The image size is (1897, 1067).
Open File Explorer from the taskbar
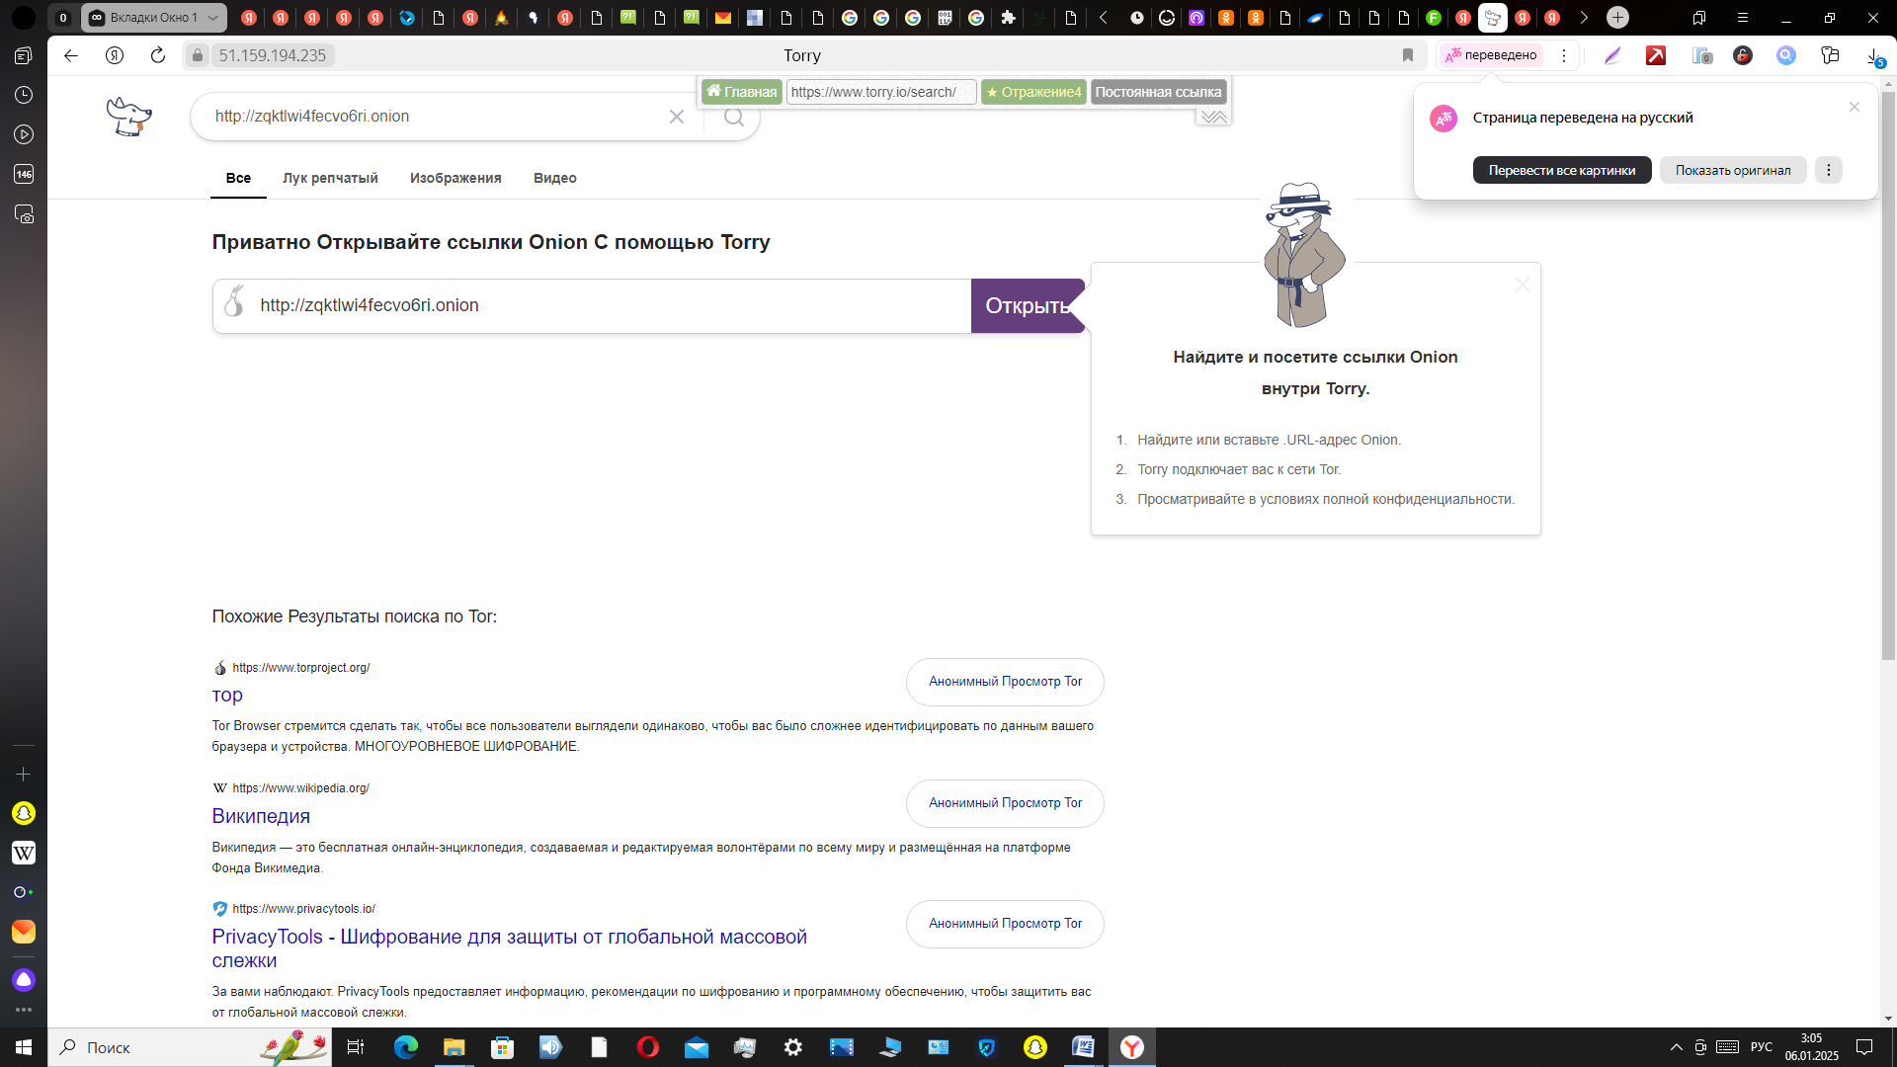pos(454,1047)
